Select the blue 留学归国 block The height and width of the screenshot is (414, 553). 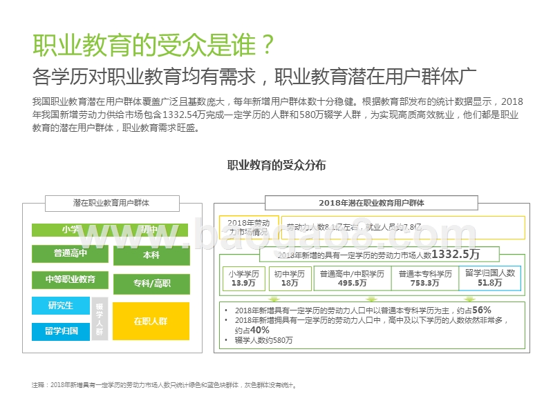pos(61,331)
